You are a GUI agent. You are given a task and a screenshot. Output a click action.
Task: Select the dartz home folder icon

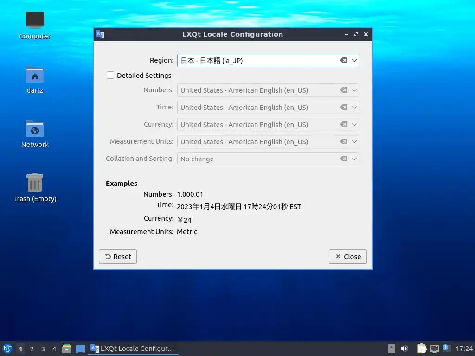(35, 80)
